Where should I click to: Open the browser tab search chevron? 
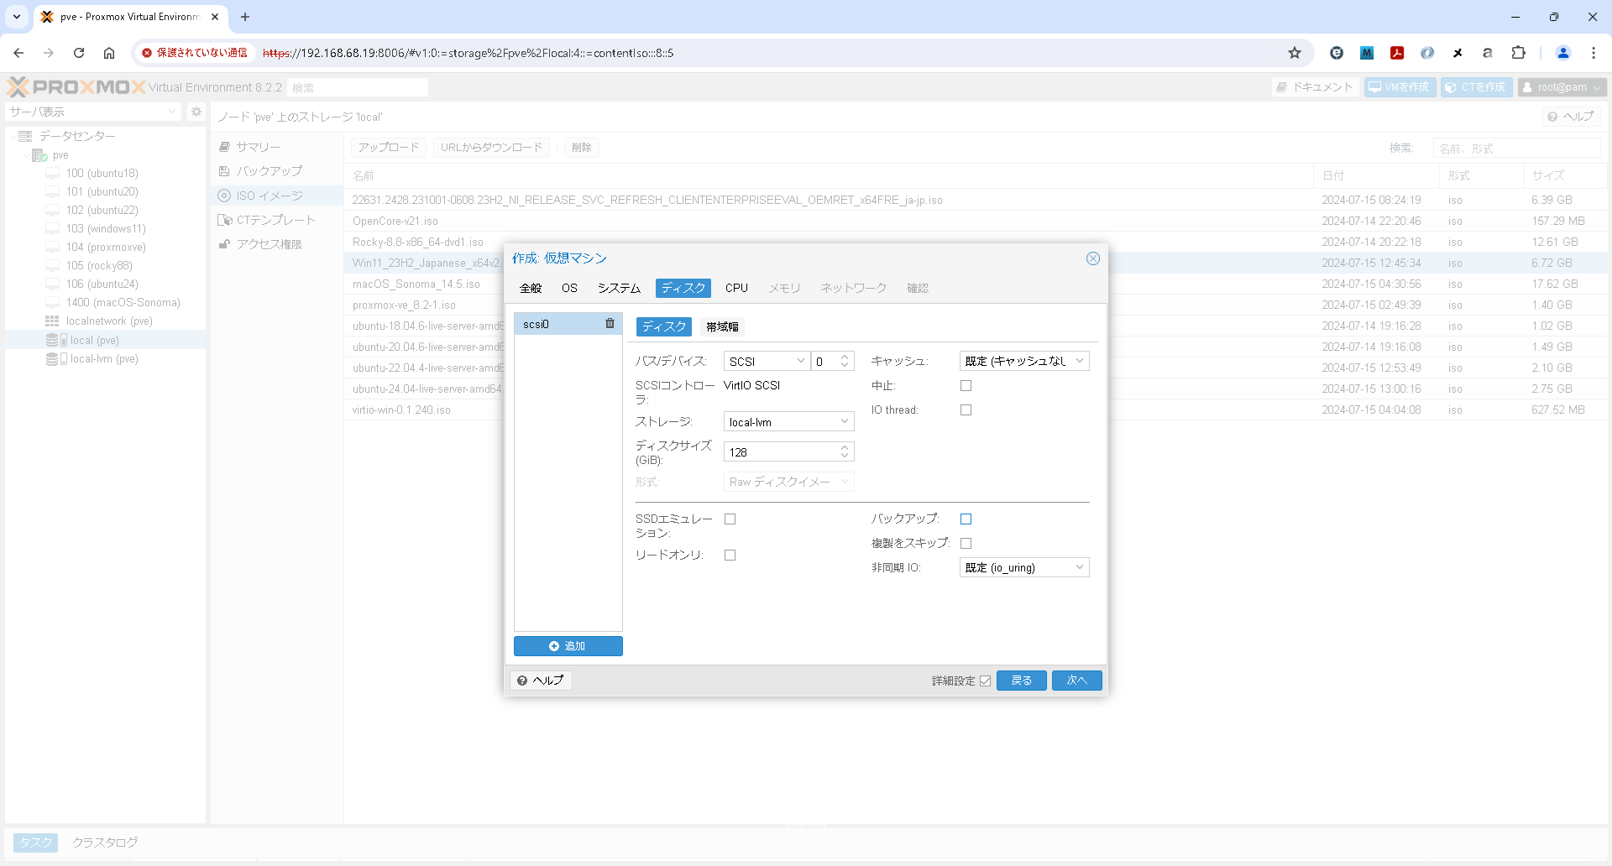[17, 17]
